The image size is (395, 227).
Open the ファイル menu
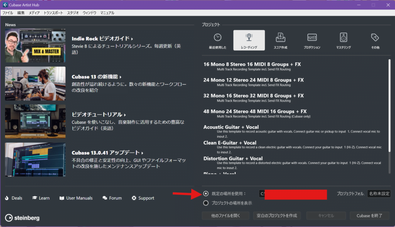(8, 13)
